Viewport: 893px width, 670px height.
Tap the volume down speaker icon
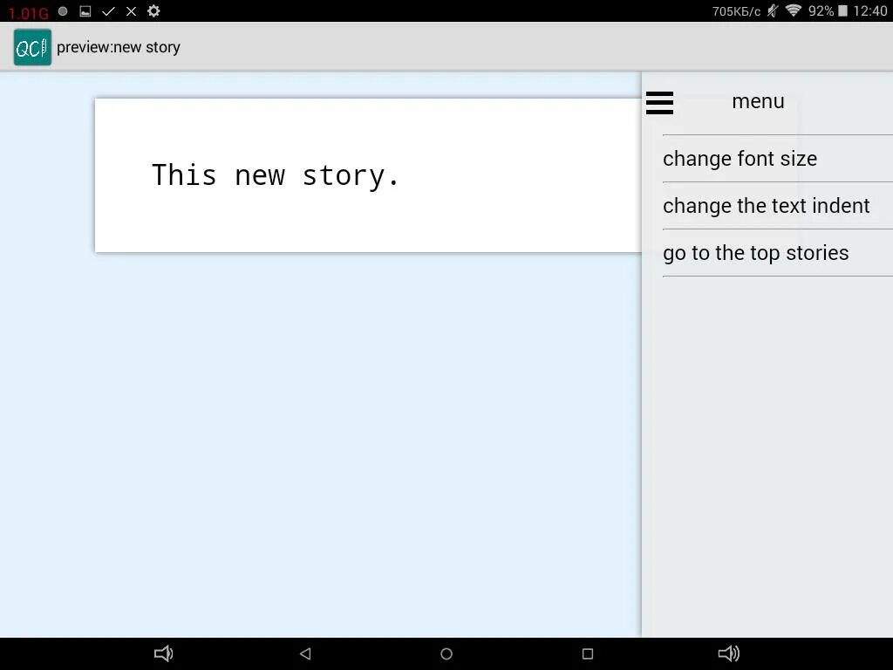163,653
